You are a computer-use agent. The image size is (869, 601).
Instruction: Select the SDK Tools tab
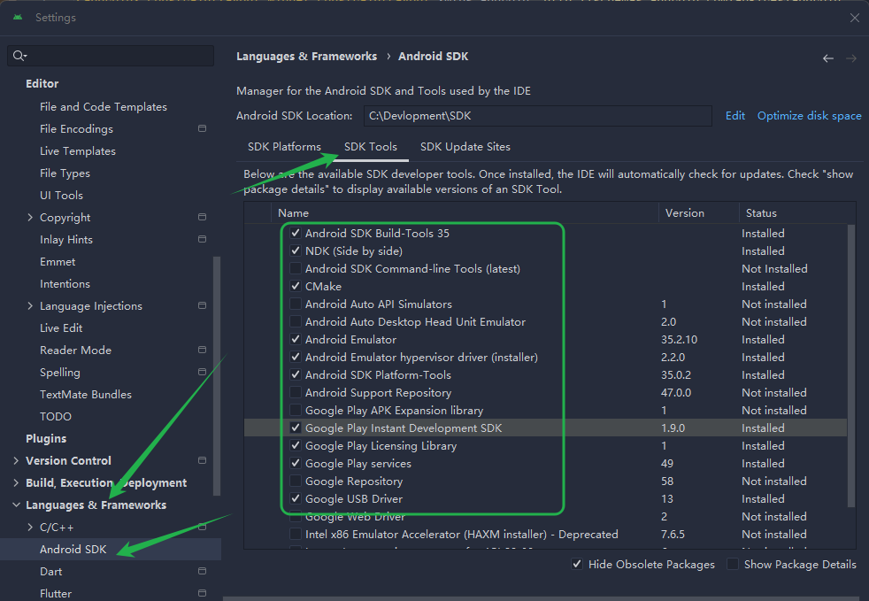point(371,147)
